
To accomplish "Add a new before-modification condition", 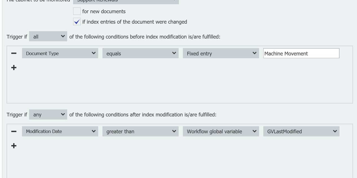I will click(x=14, y=68).
